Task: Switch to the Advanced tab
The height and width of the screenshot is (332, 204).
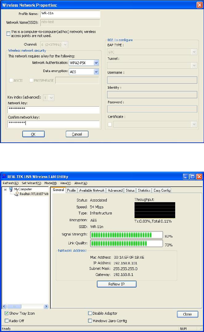Action: 115,190
